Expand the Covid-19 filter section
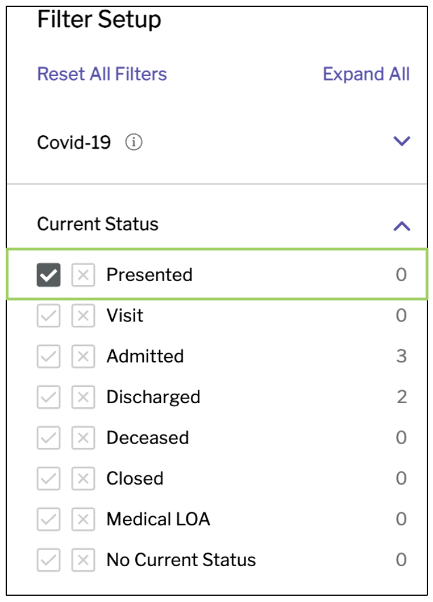Screen dimensions: 433x602 [402, 141]
